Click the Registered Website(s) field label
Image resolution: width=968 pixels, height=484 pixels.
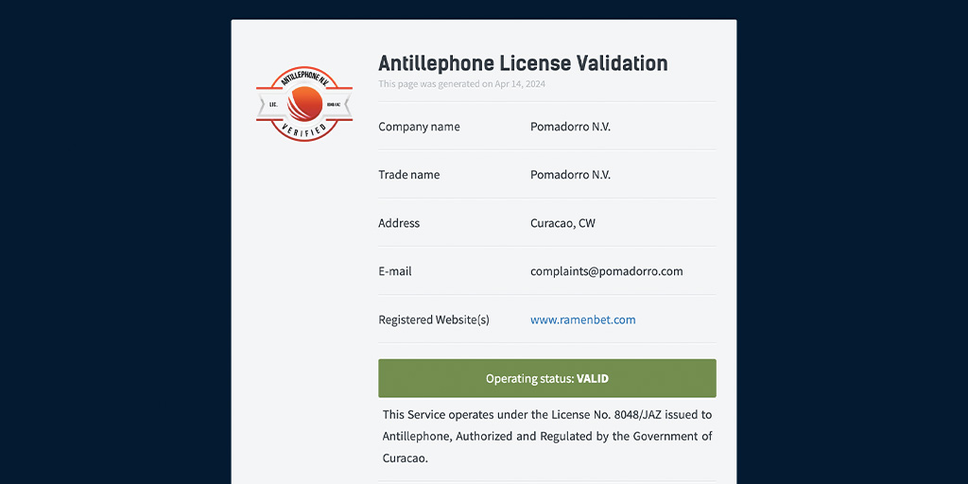click(433, 320)
